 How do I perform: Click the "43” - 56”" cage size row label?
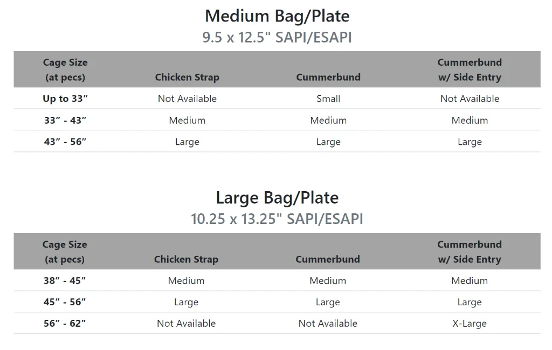65,142
